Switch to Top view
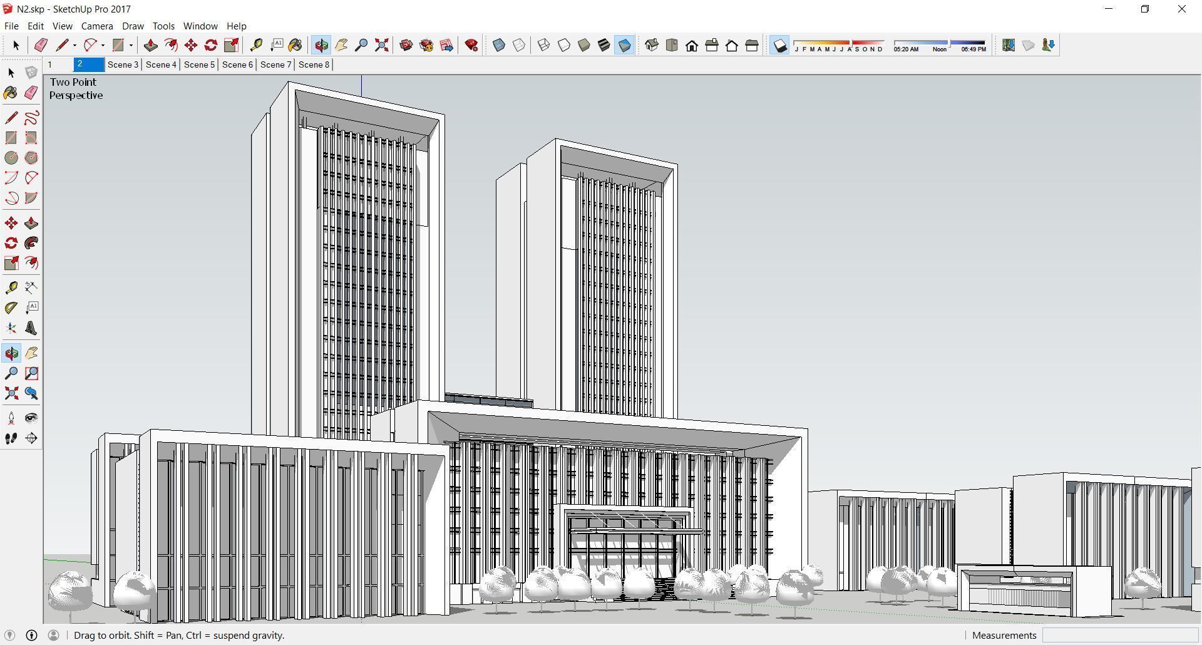 coord(672,45)
